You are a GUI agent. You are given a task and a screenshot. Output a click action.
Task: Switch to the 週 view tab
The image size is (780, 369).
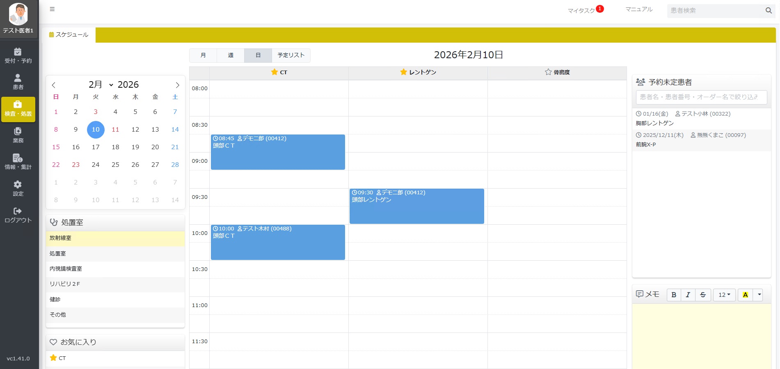[x=231, y=55]
